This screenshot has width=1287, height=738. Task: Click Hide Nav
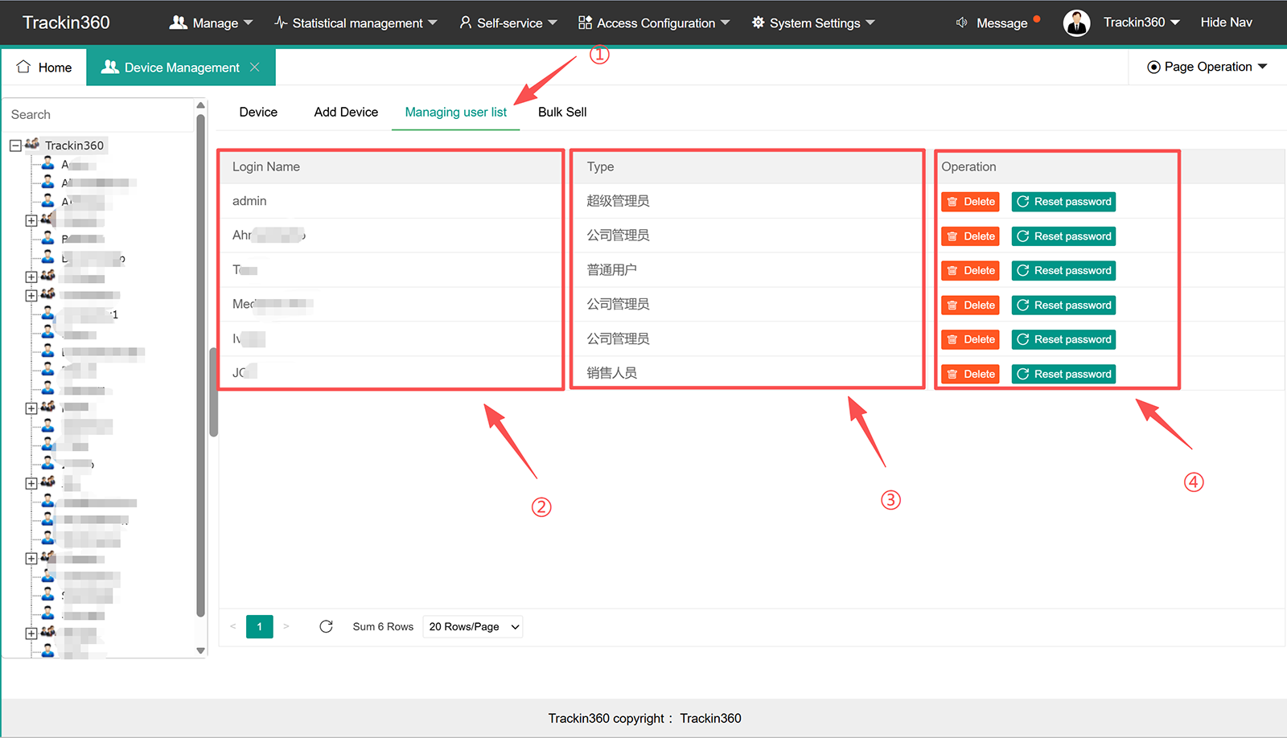(1226, 23)
